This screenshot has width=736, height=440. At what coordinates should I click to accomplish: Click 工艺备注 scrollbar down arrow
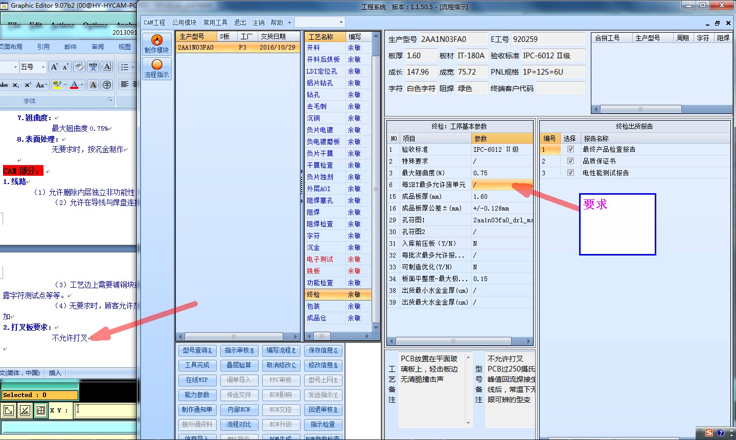(x=469, y=423)
